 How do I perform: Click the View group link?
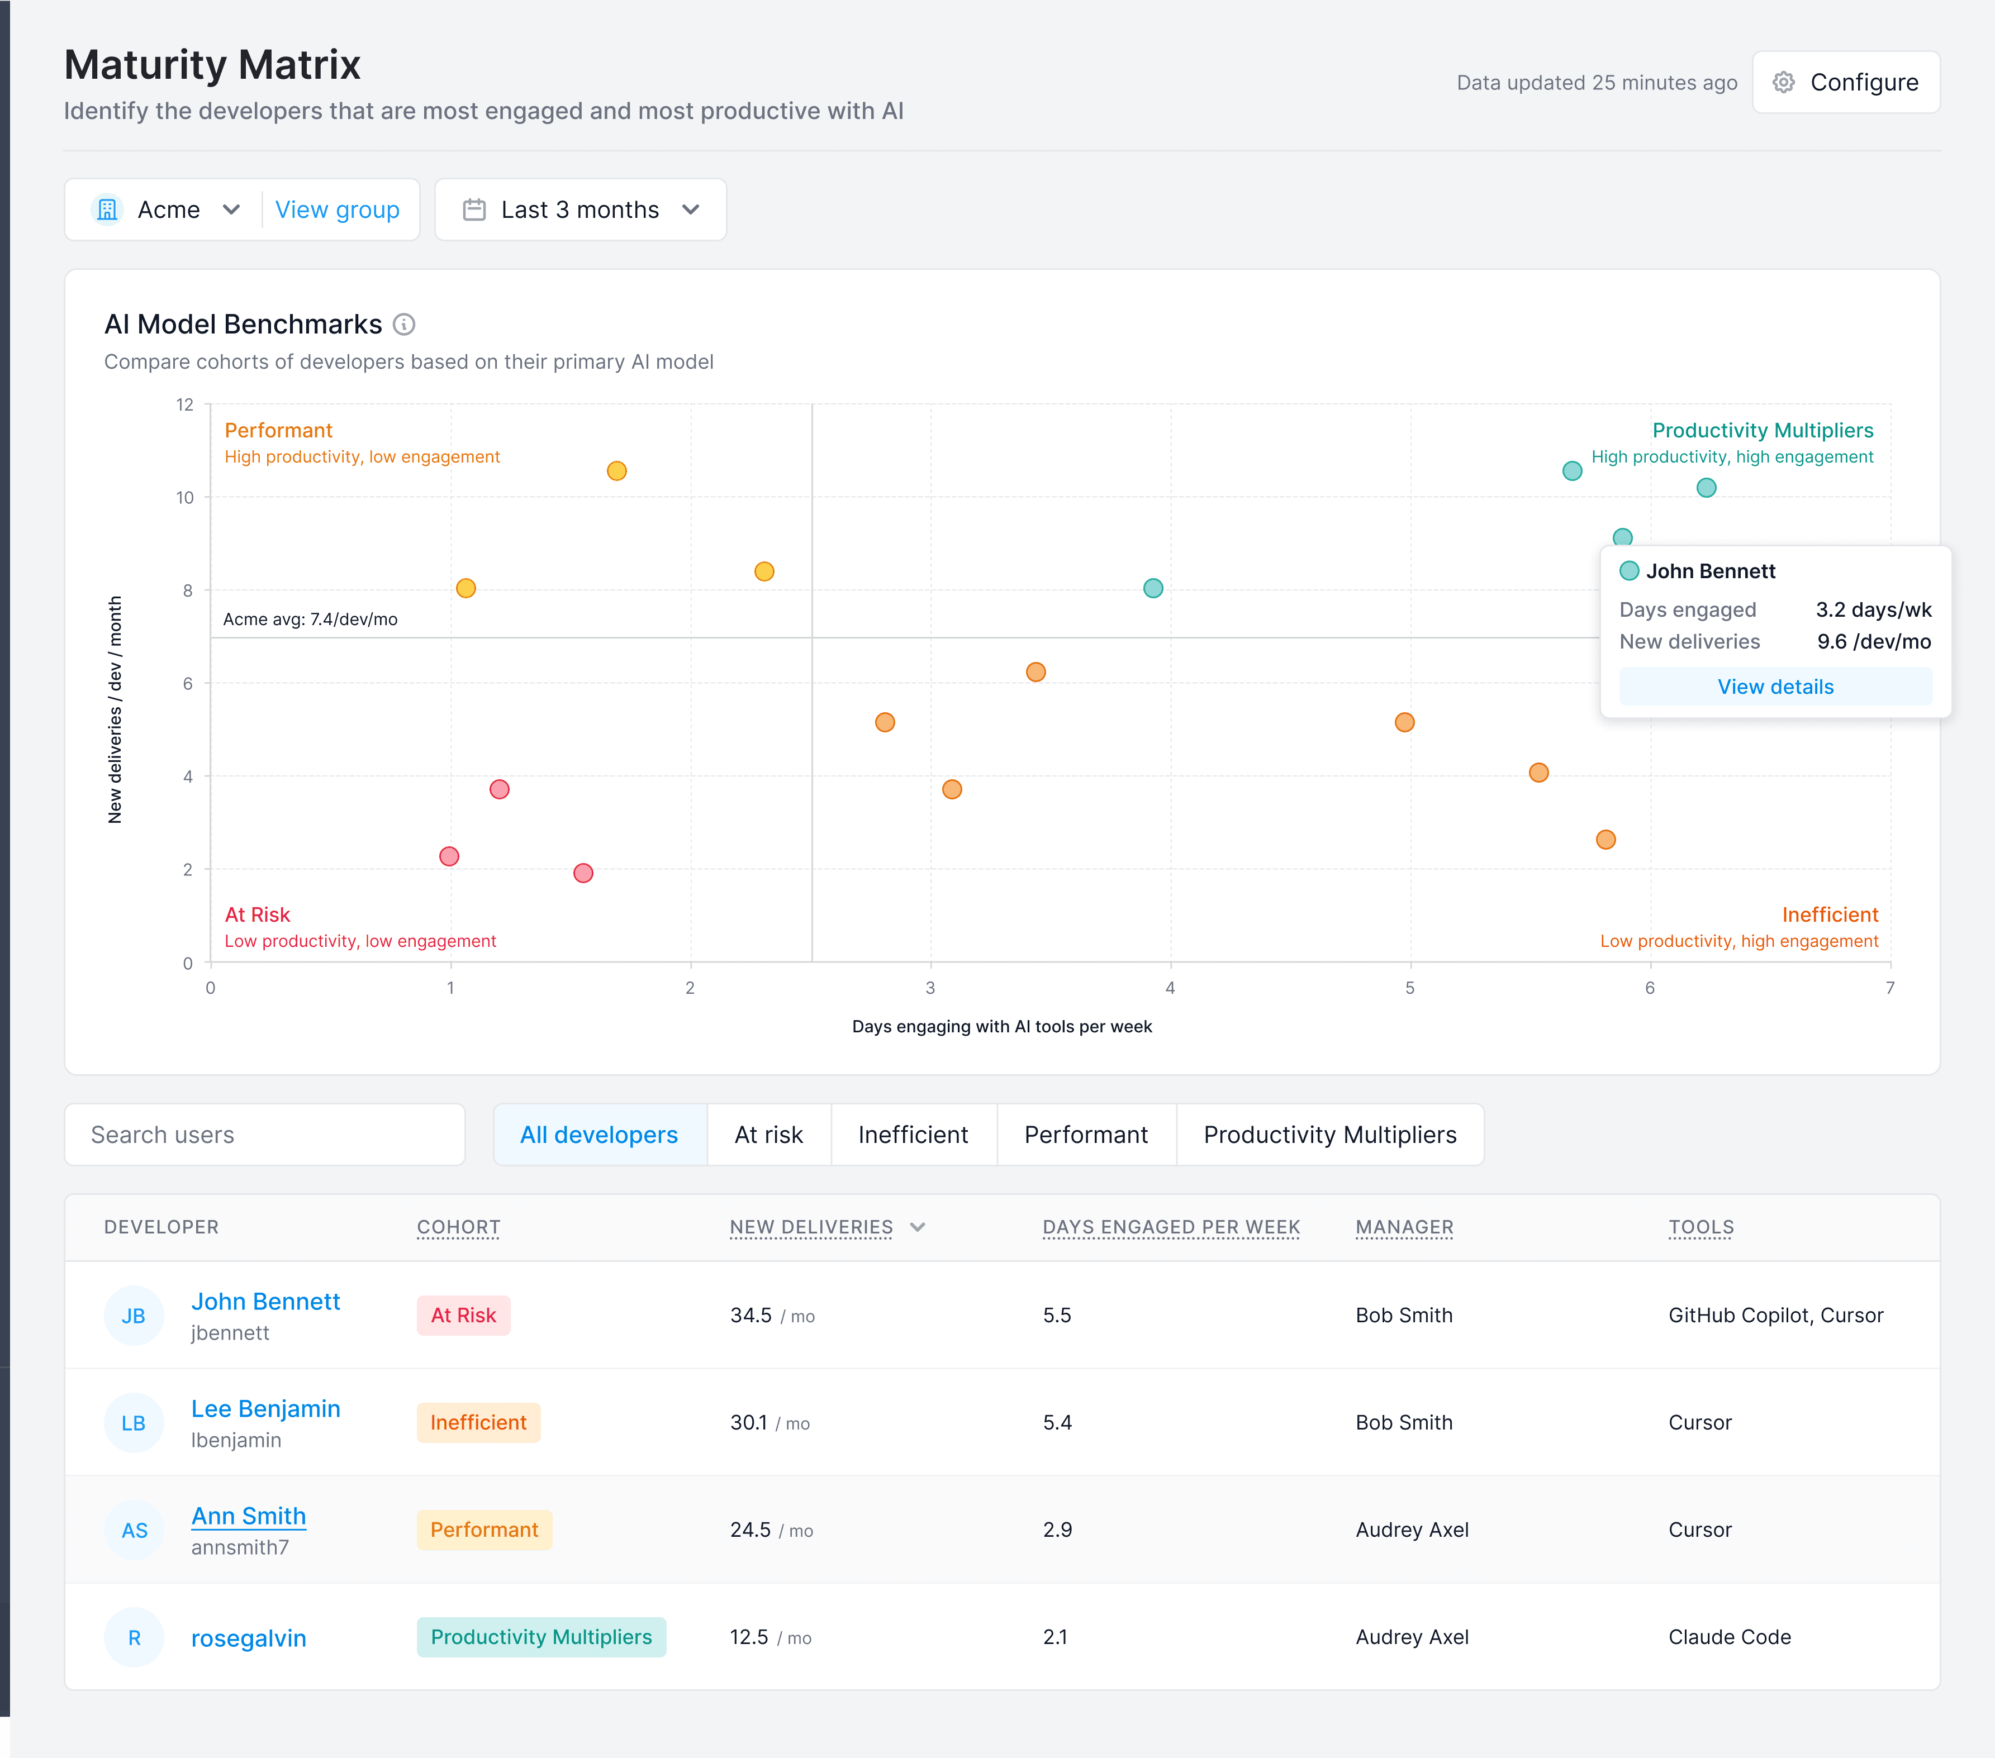point(338,209)
